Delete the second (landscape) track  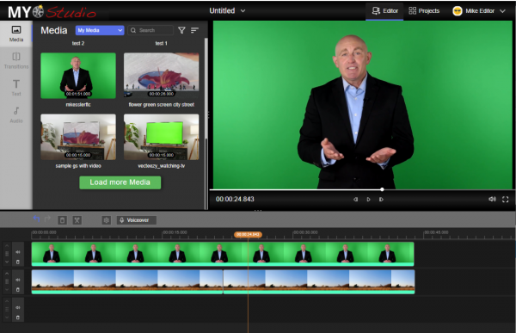pos(18,289)
